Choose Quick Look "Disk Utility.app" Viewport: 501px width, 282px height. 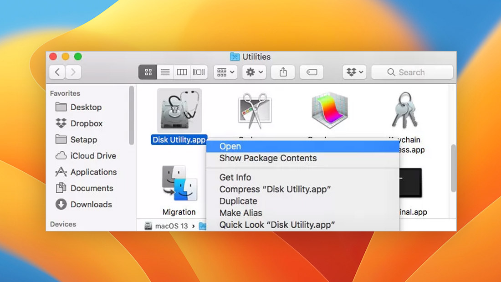click(x=303, y=225)
